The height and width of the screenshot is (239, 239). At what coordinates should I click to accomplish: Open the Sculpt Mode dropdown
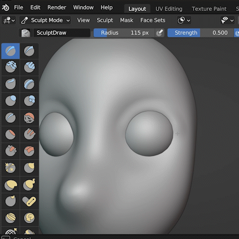click(x=45, y=21)
